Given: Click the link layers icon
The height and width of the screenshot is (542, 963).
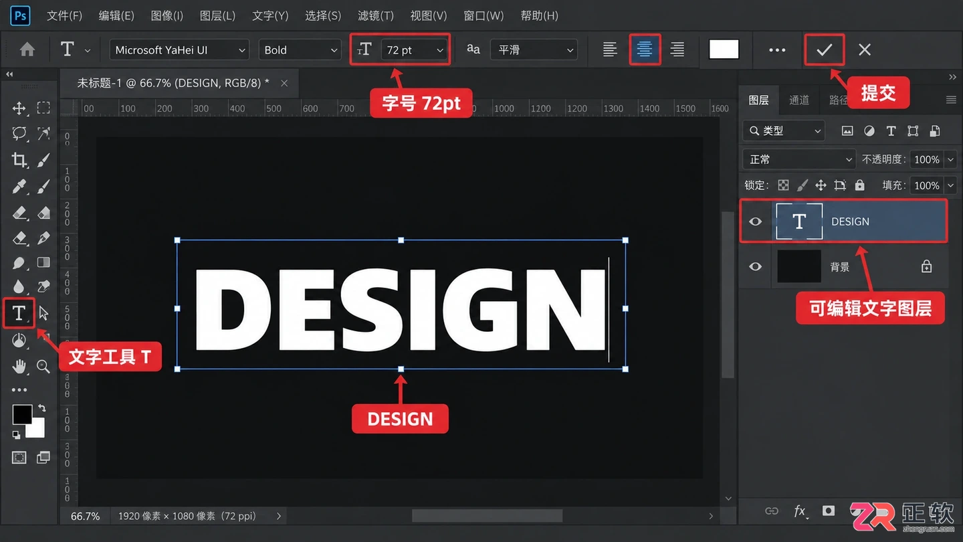Looking at the screenshot, I should [772, 511].
